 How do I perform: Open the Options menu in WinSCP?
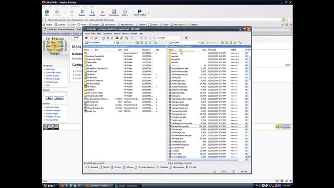125,33
